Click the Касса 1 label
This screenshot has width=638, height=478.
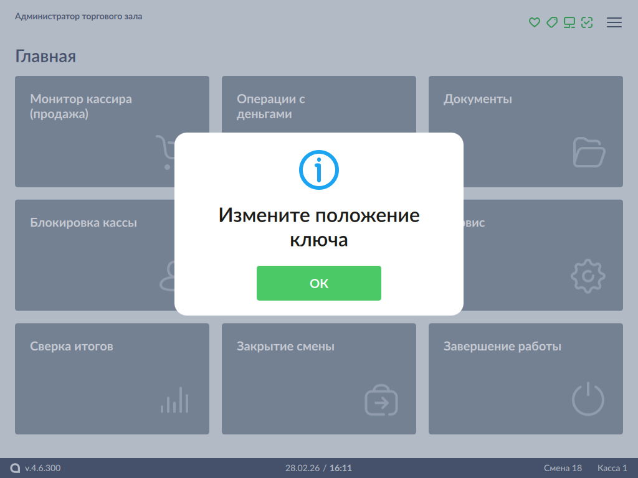pos(612,468)
